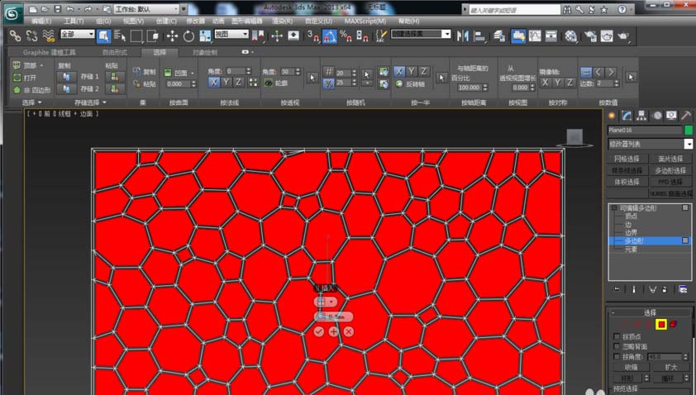Viewport: 696px width, 395px height.
Task: Toggle the percent button in 按随机 group
Action: click(x=328, y=83)
